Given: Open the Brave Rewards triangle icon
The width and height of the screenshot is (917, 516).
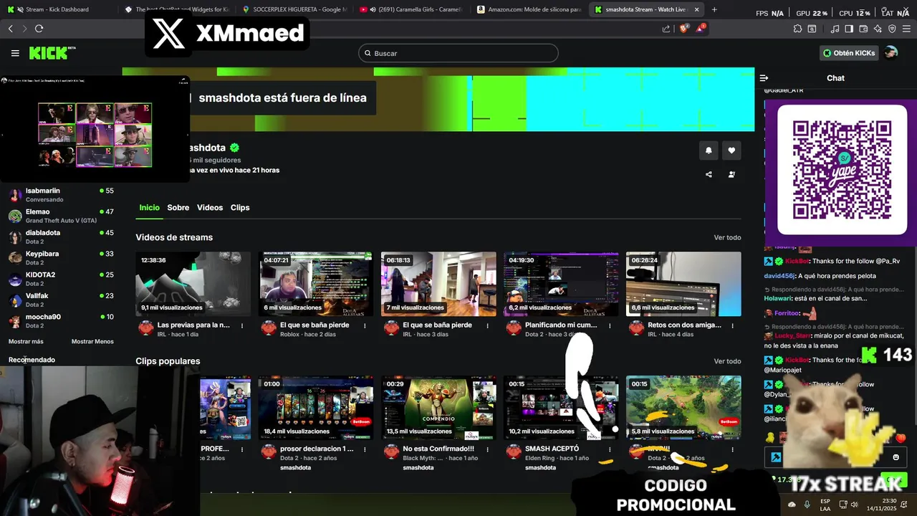Looking at the screenshot, I should (701, 29).
